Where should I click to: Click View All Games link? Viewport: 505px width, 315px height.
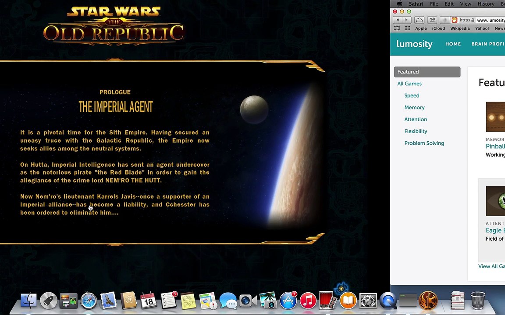[491, 266]
